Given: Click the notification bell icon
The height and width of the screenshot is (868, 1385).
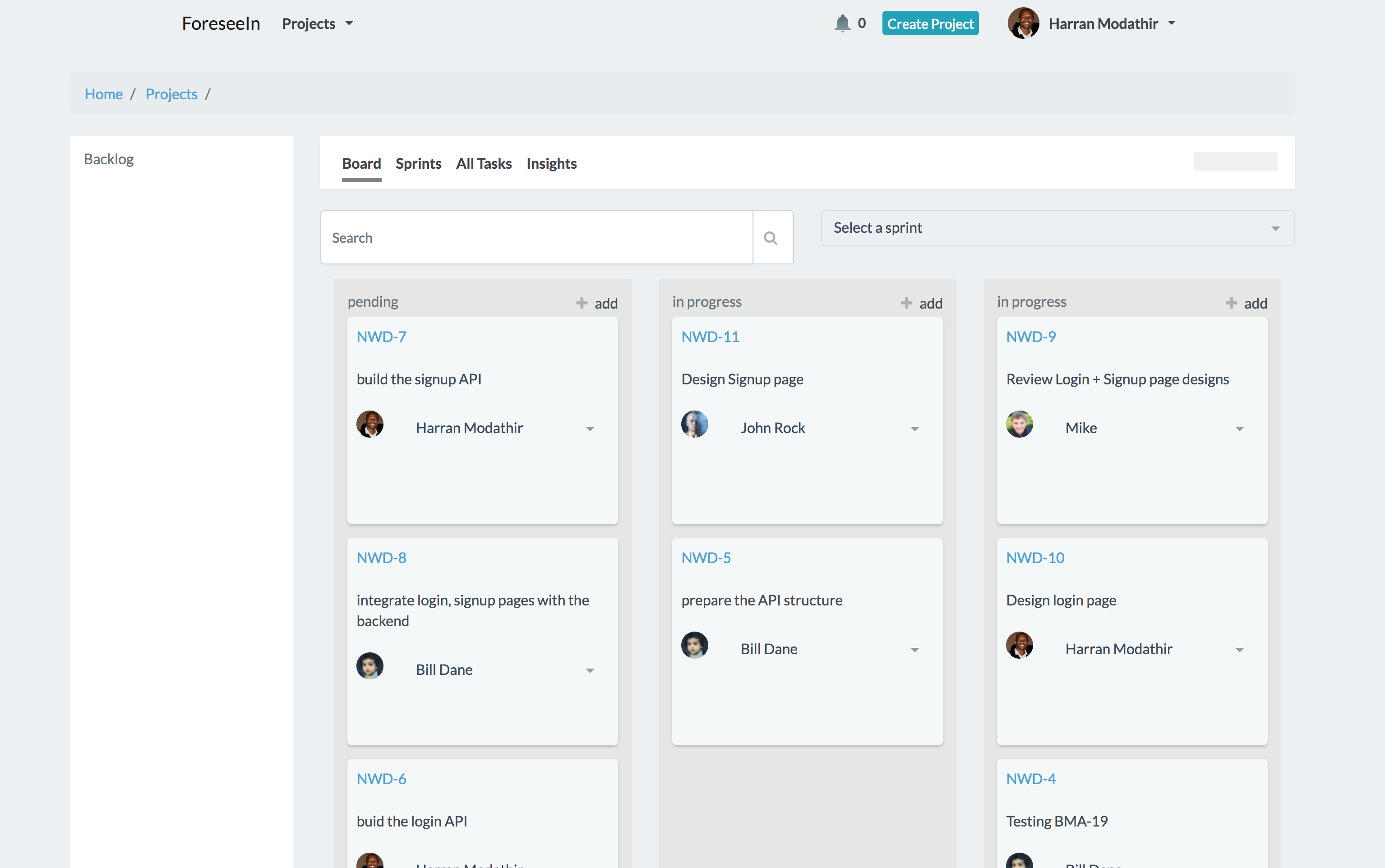Looking at the screenshot, I should pyautogui.click(x=842, y=23).
